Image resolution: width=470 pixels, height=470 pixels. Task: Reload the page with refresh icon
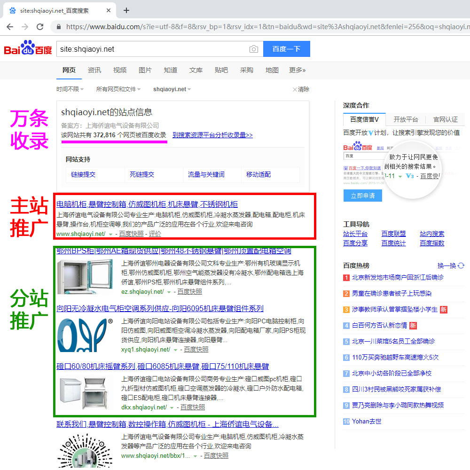(40, 27)
